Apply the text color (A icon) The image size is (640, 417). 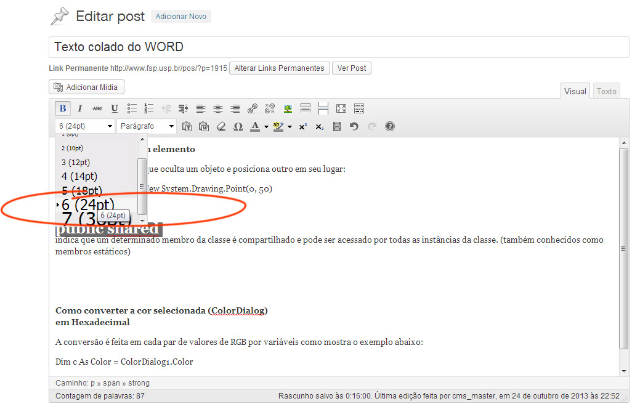coord(255,126)
